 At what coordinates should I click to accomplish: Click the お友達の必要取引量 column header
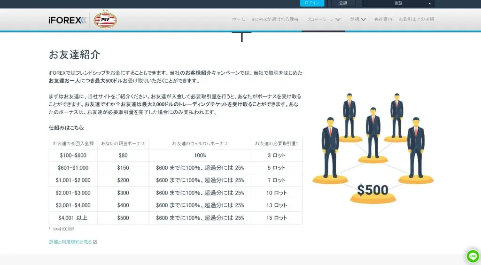(x=276, y=143)
